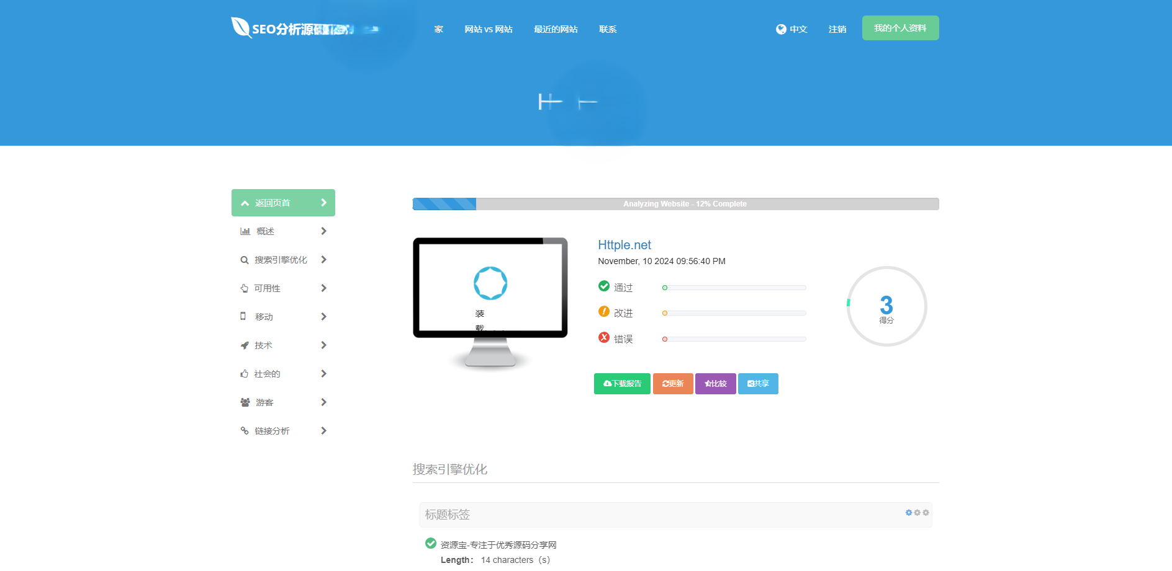This screenshot has width=1172, height=571.
Task: Expand the 搜索引擎优化 sidebar chevron
Action: (x=323, y=260)
